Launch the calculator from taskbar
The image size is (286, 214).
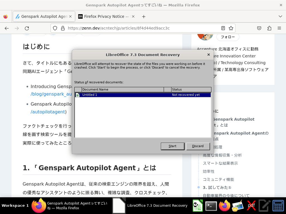click(x=278, y=206)
